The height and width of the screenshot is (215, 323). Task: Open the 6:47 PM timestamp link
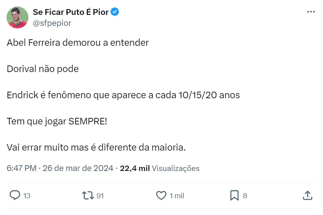point(21,168)
